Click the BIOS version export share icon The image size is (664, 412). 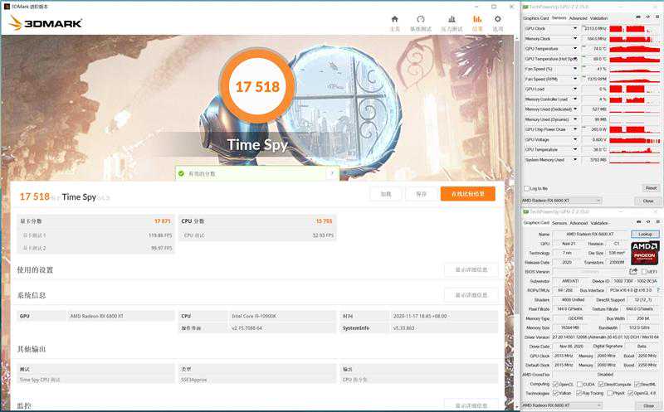(633, 271)
